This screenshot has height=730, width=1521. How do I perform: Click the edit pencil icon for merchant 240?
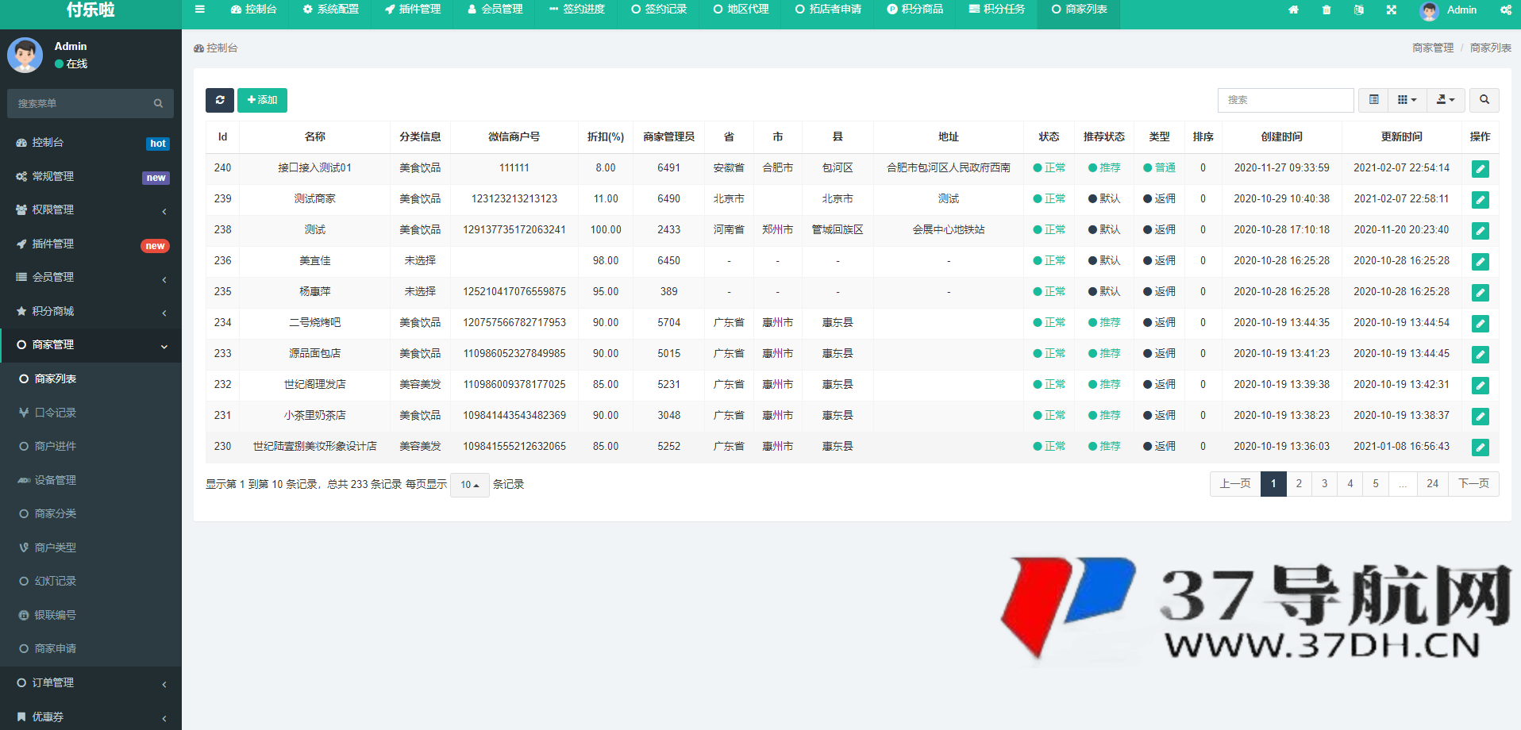[x=1480, y=169]
